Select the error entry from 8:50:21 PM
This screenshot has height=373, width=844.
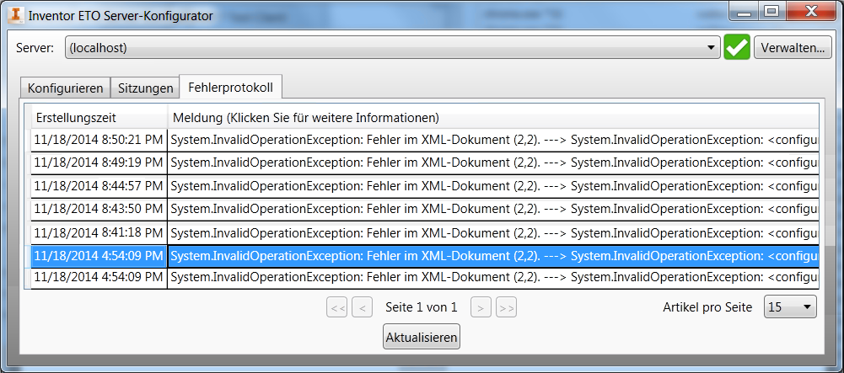click(492, 139)
